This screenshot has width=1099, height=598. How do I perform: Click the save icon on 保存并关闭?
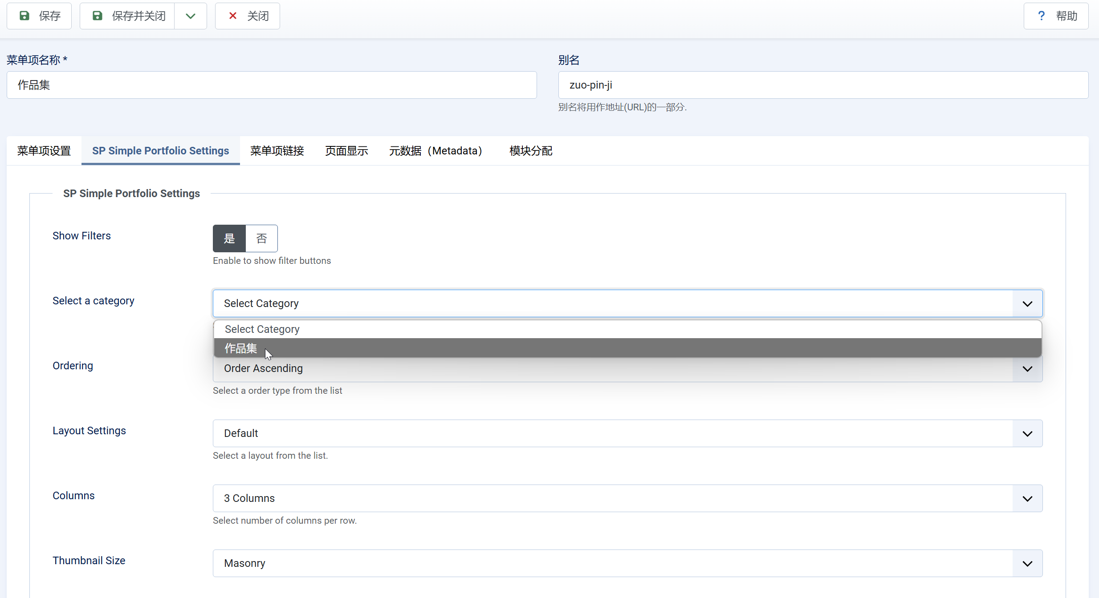[98, 16]
